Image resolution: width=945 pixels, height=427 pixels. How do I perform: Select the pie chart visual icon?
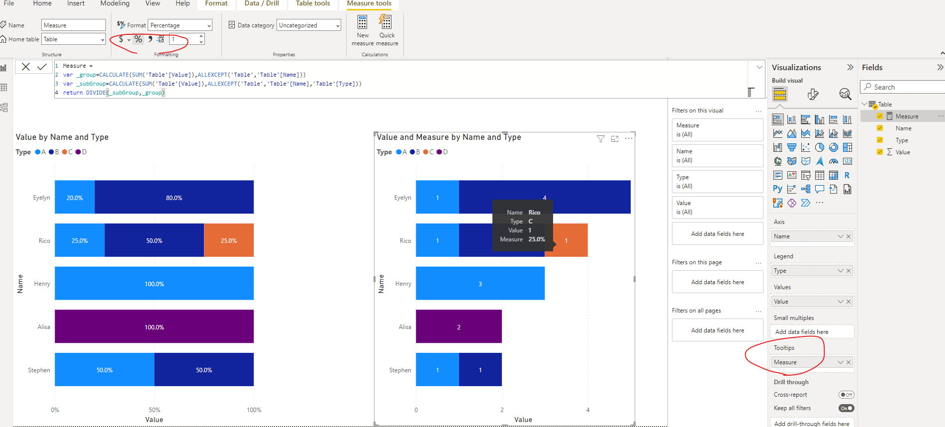pos(820,147)
